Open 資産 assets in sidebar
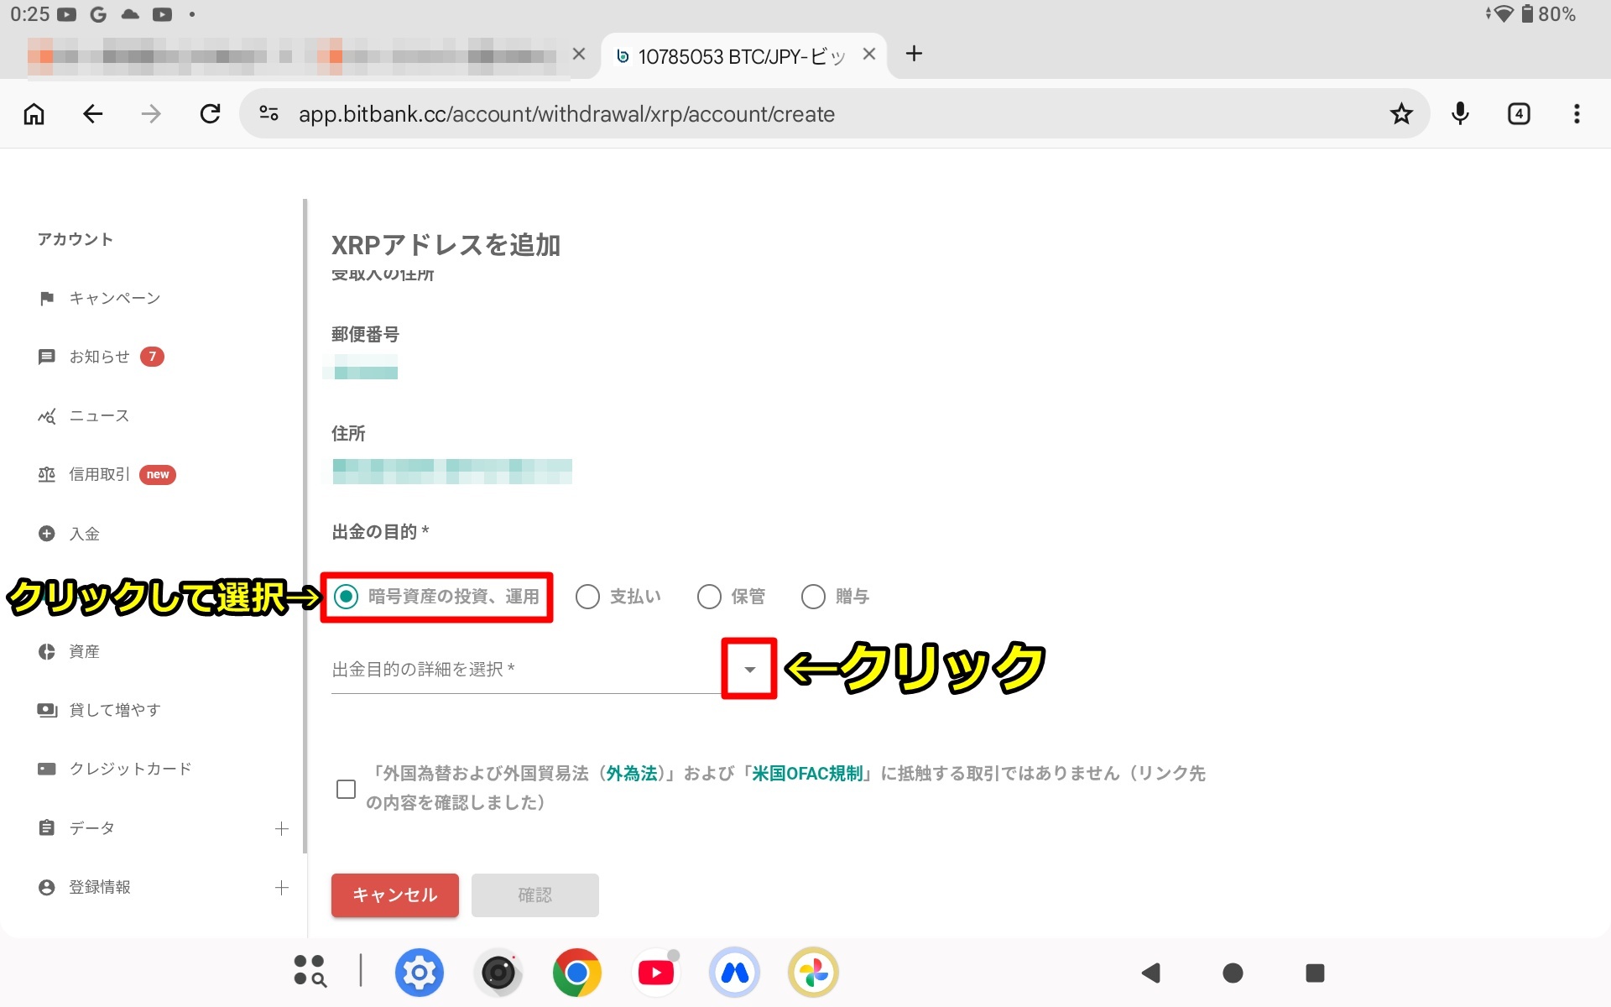The height and width of the screenshot is (1007, 1611). pos(84,651)
